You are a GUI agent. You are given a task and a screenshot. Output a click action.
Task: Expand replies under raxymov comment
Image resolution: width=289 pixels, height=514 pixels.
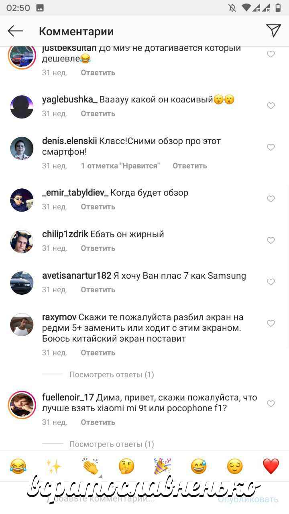pyautogui.click(x=112, y=375)
